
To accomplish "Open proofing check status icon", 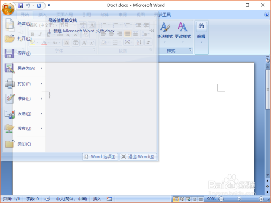I will (x=48, y=199).
